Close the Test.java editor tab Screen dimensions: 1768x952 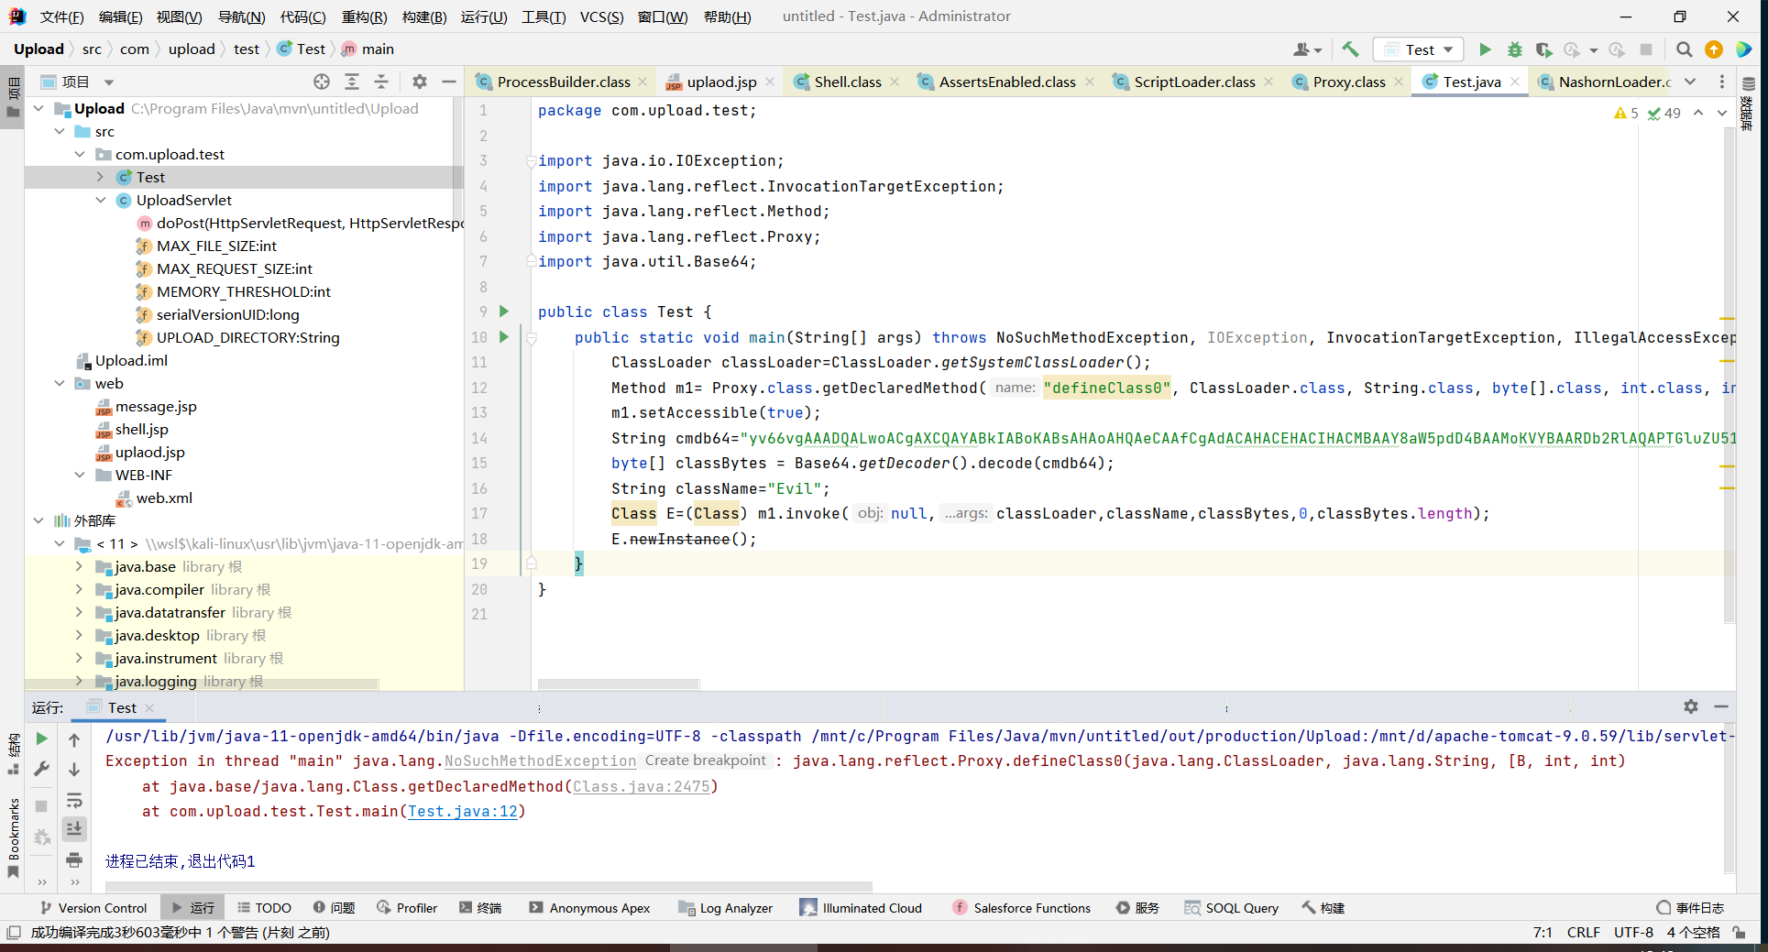(x=1516, y=82)
